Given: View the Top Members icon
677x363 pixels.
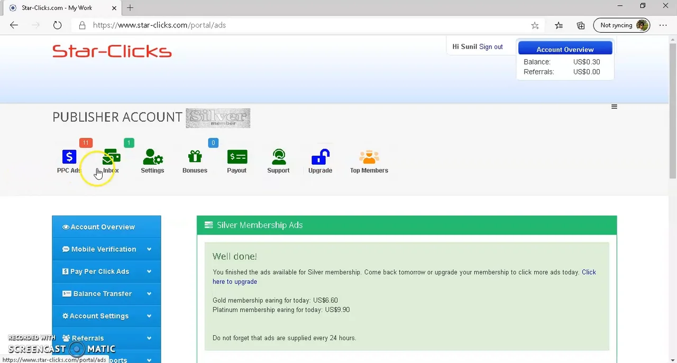Looking at the screenshot, I should pos(369,158).
